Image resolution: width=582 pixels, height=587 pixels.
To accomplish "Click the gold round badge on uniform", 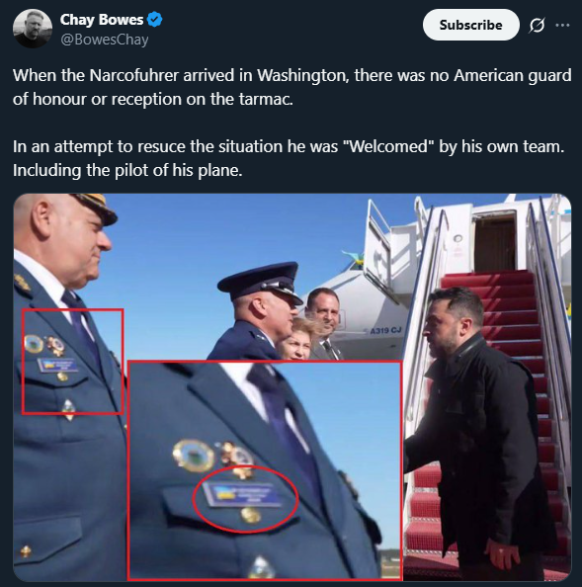I will point(34,344).
